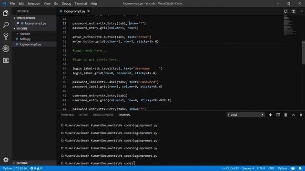The height and width of the screenshot is (171, 305).
Task: Open the Go menu
Action: coord(56,3)
